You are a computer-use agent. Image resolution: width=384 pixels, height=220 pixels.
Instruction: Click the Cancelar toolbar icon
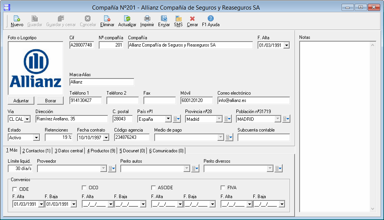point(88,18)
